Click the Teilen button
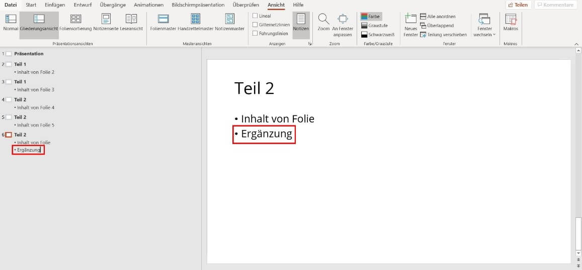 coord(518,5)
